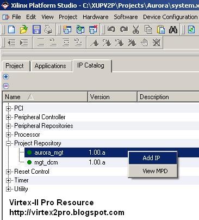Click the clear bookmarks flag icon
199x220 pixels.
[132, 43]
